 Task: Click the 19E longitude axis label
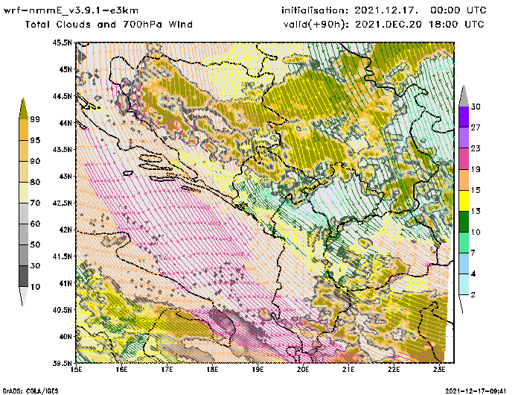click(258, 370)
